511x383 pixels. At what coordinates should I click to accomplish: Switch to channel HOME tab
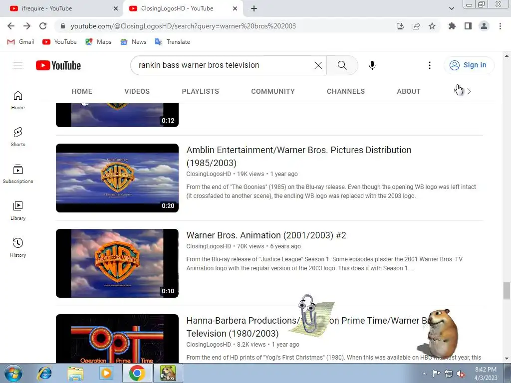82,92
